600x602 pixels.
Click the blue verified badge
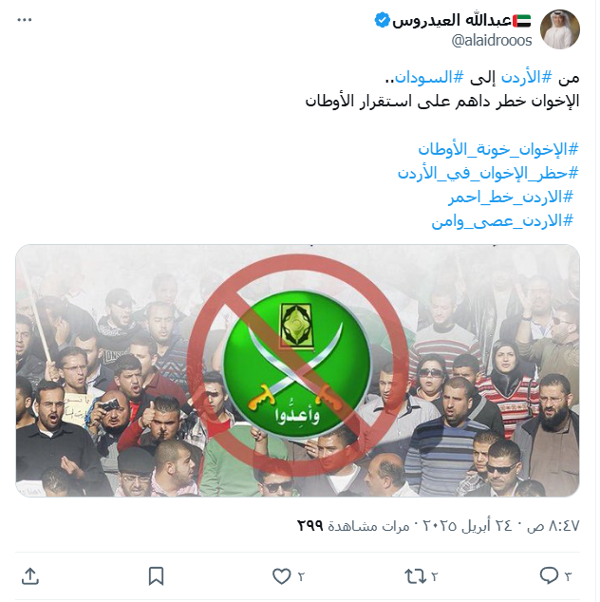tap(382, 20)
